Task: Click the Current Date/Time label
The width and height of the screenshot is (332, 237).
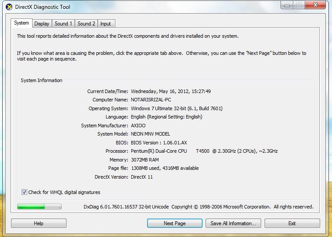Action: (107, 91)
